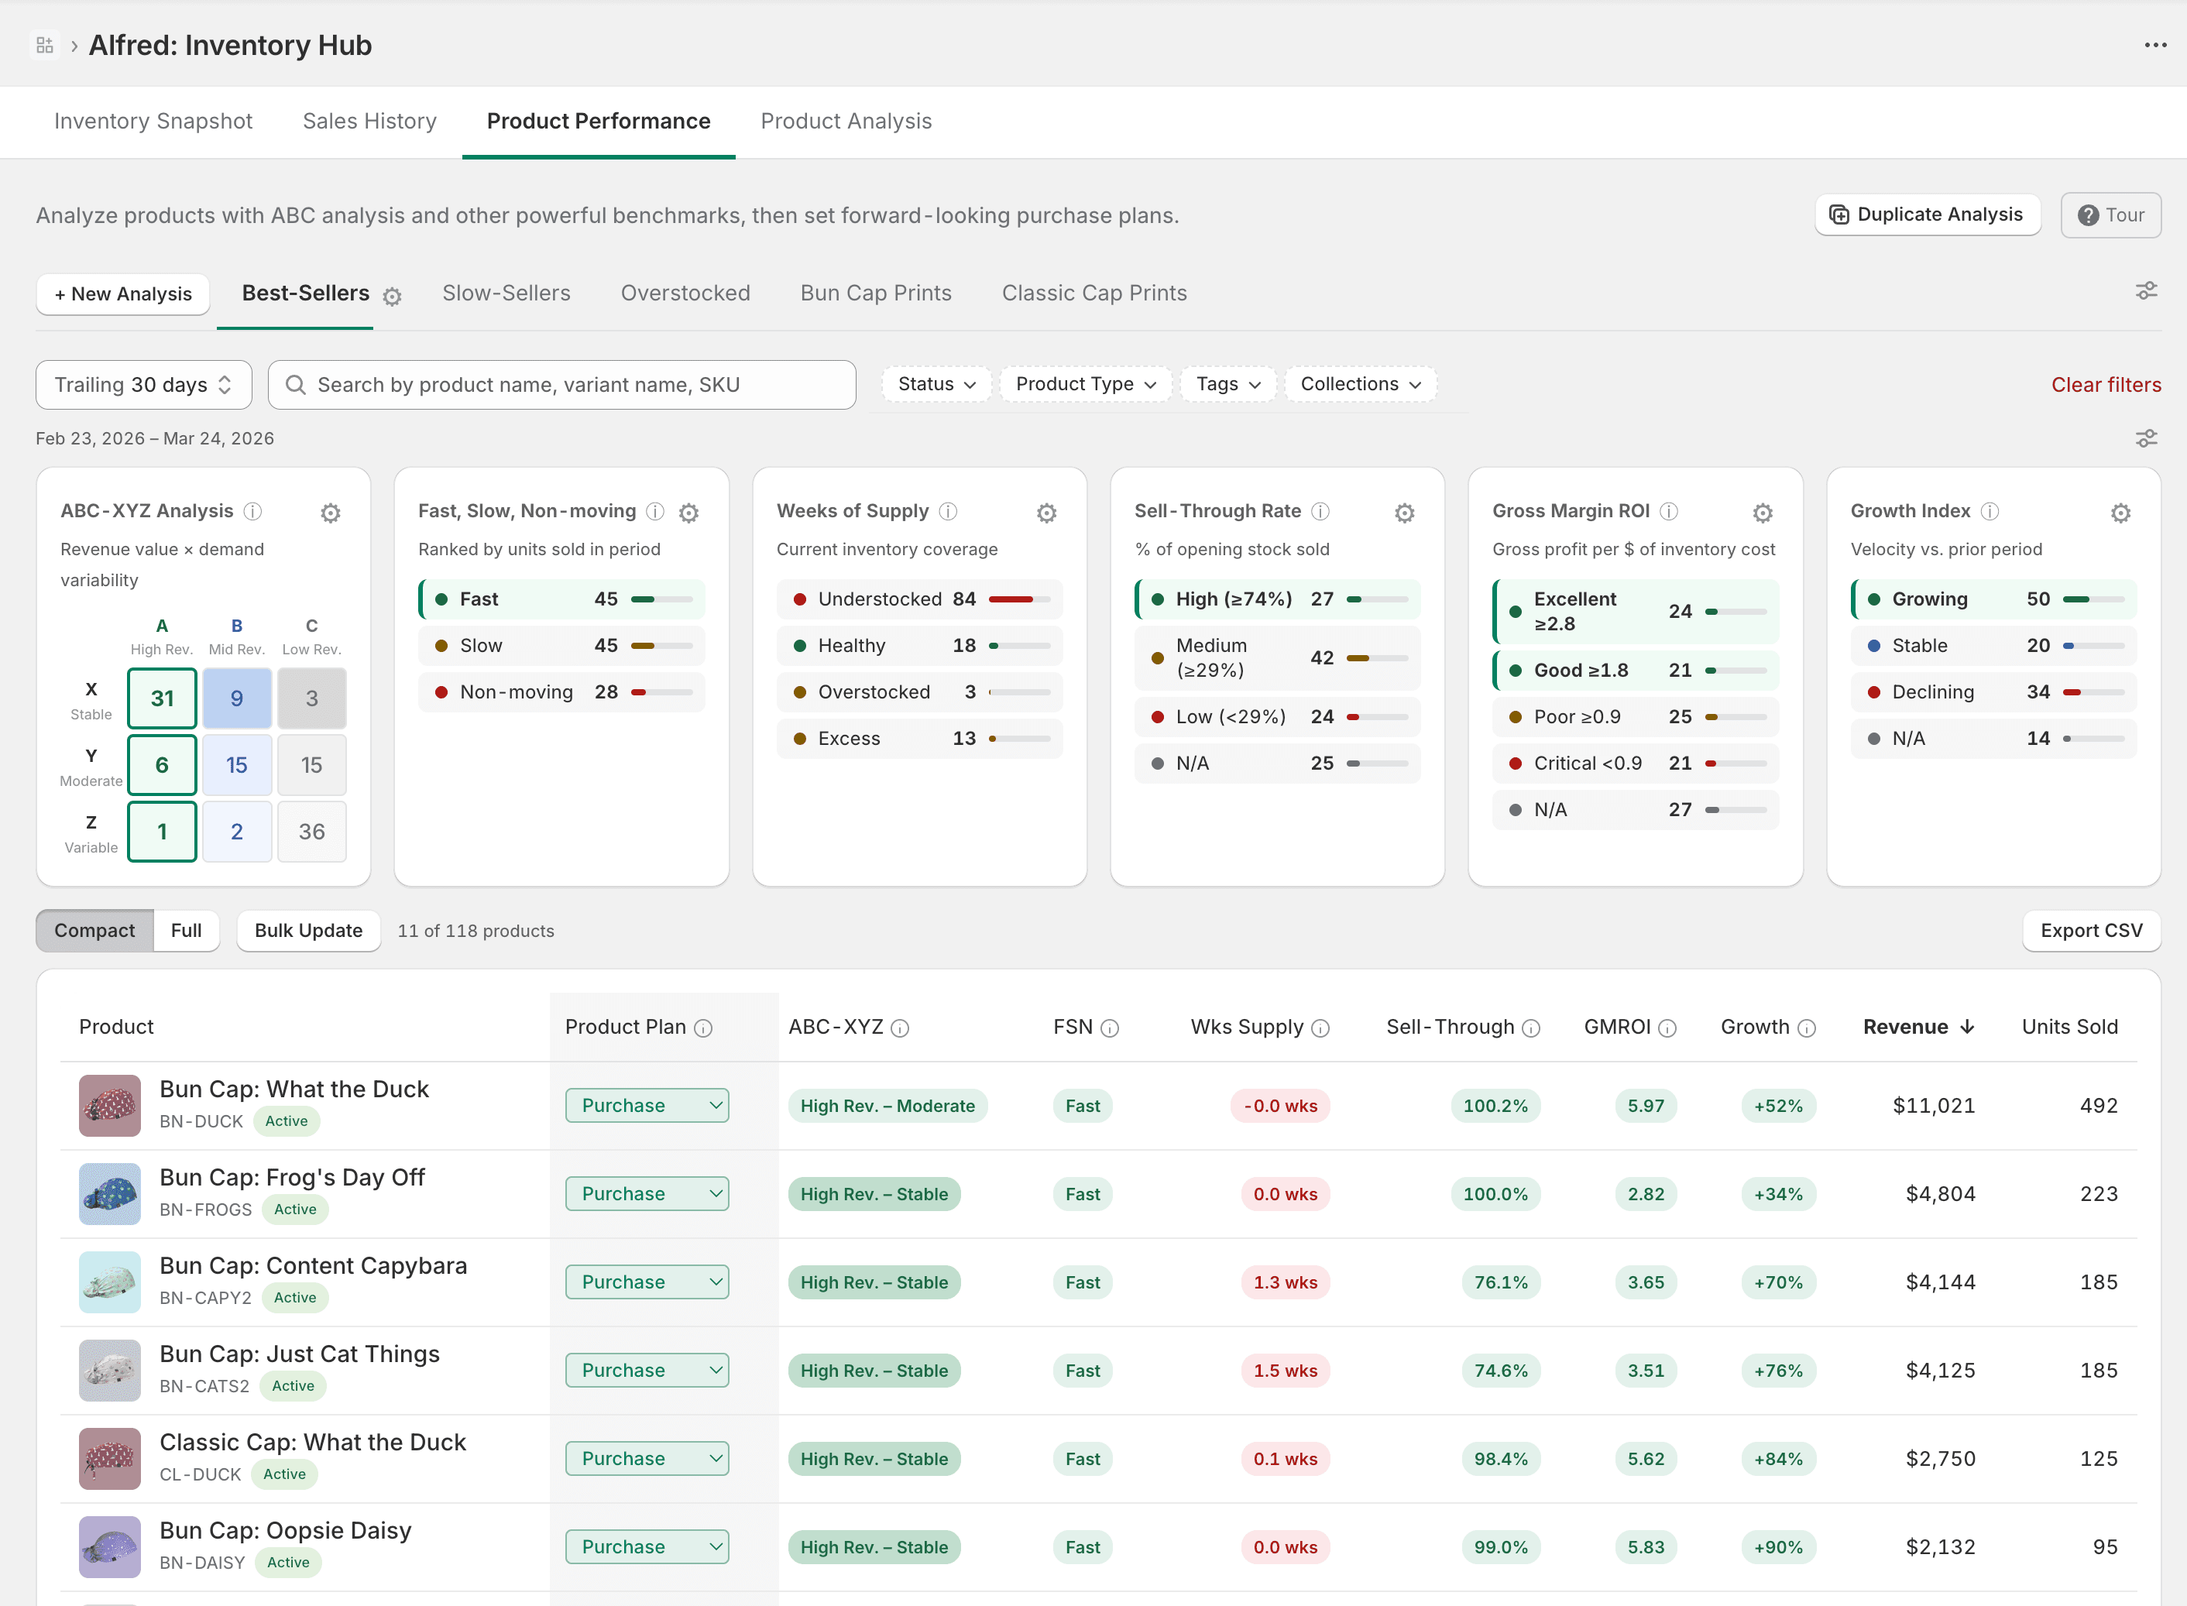
Task: Click the Sell-Through Rate info icon
Action: coord(1320,510)
